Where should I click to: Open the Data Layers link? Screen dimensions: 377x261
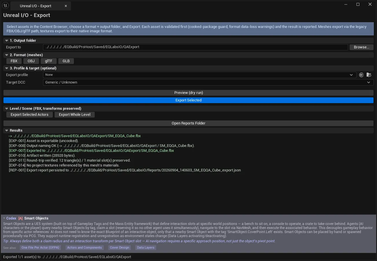point(146,248)
